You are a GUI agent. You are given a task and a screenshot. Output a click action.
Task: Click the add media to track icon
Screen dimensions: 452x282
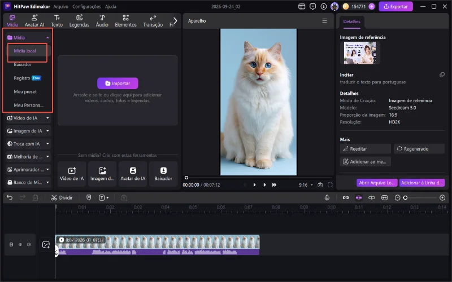click(x=46, y=245)
